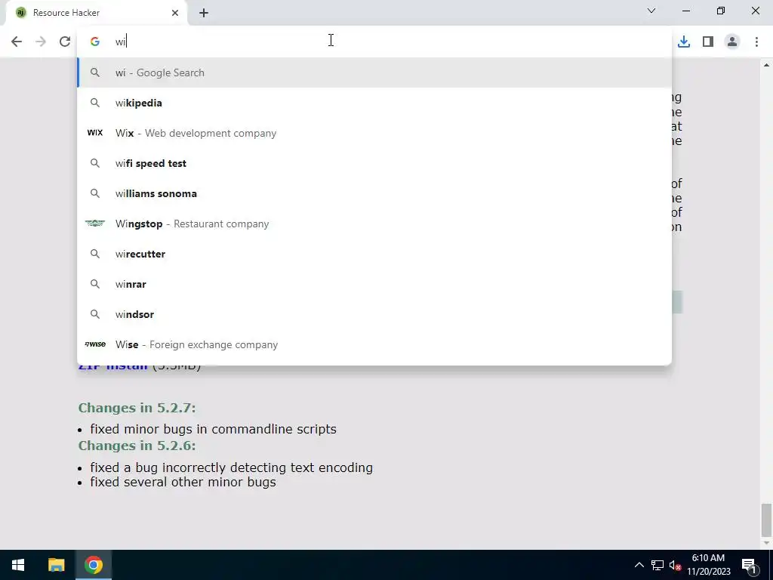The height and width of the screenshot is (580, 773).
Task: Click the Wingstop logo icon
Action: [94, 224]
